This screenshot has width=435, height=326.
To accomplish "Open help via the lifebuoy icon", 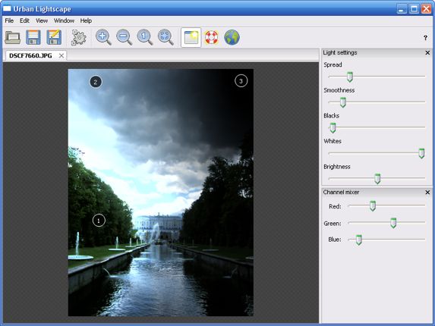I will click(211, 37).
